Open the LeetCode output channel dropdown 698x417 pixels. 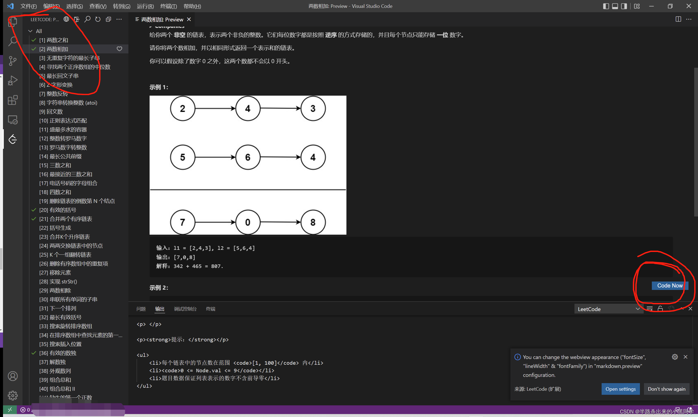[608, 309]
